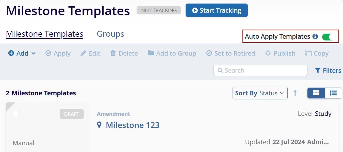Click the Delete trash can icon
This screenshot has width=343, height=152.
point(113,53)
